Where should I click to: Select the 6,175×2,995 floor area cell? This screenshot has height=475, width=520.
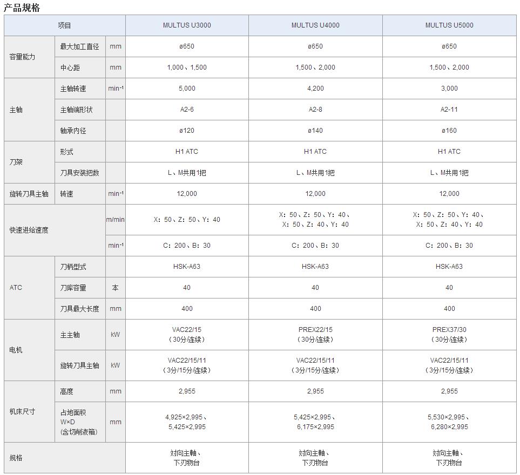[x=315, y=422]
